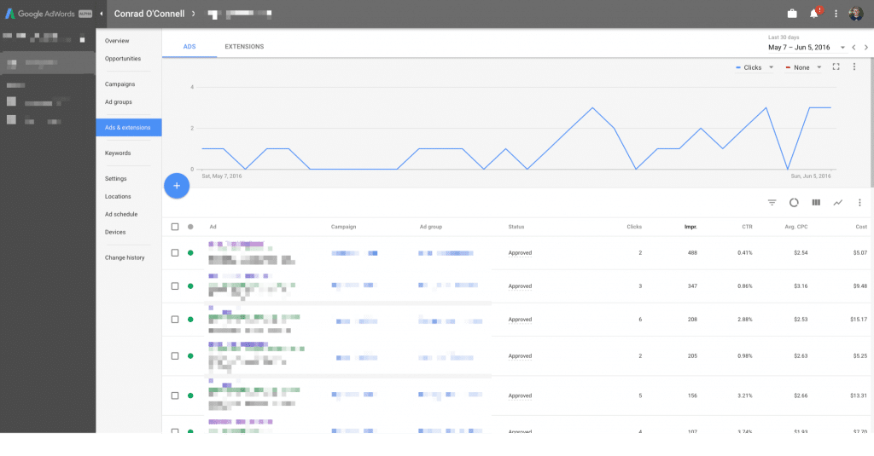Open the segment circle icon above the table
Screen dimensions: 874x456
794,203
